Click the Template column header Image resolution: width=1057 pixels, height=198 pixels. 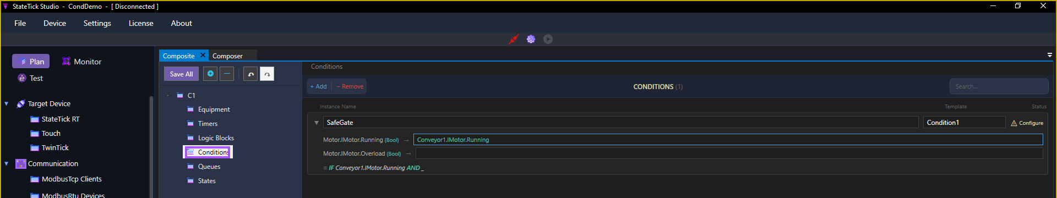956,107
